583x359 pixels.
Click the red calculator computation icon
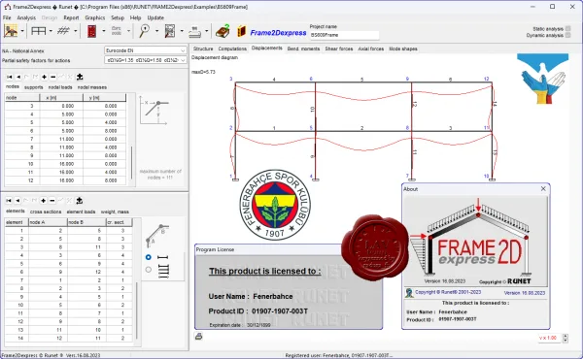pos(91,31)
